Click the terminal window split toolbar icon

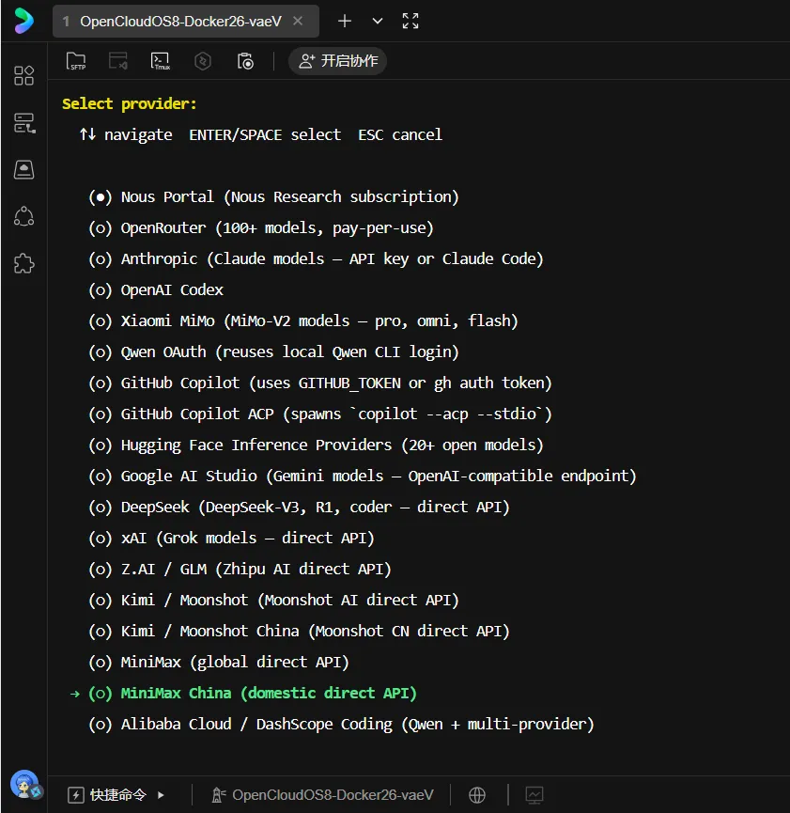pyautogui.click(x=118, y=61)
